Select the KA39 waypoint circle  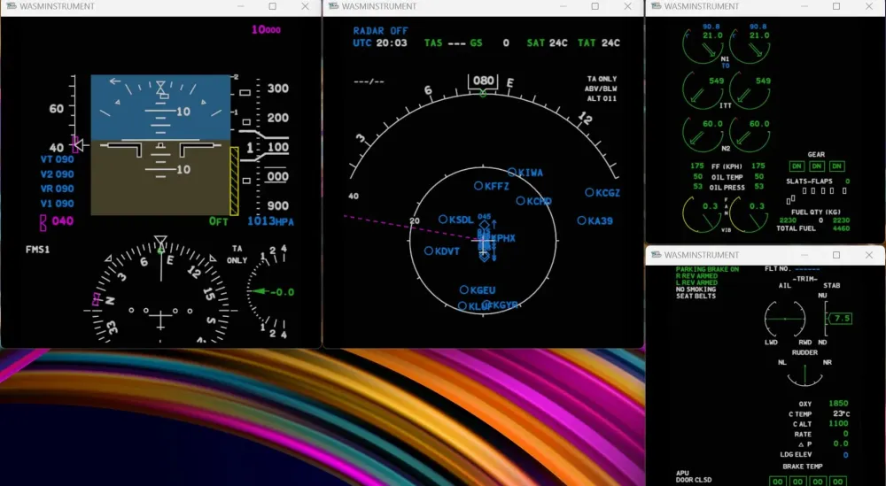coord(581,220)
